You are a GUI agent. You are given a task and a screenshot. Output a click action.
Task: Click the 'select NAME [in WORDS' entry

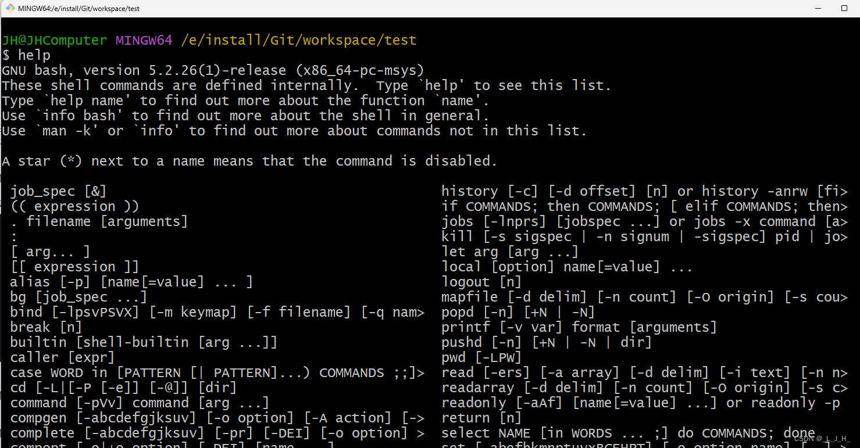(x=628, y=433)
